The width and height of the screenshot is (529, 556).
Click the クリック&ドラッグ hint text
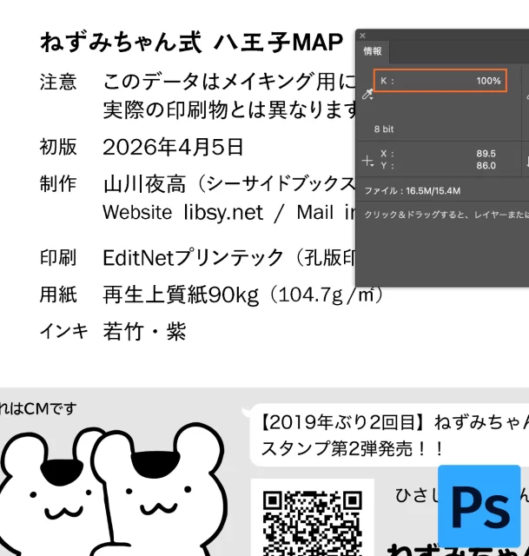pyautogui.click(x=443, y=214)
